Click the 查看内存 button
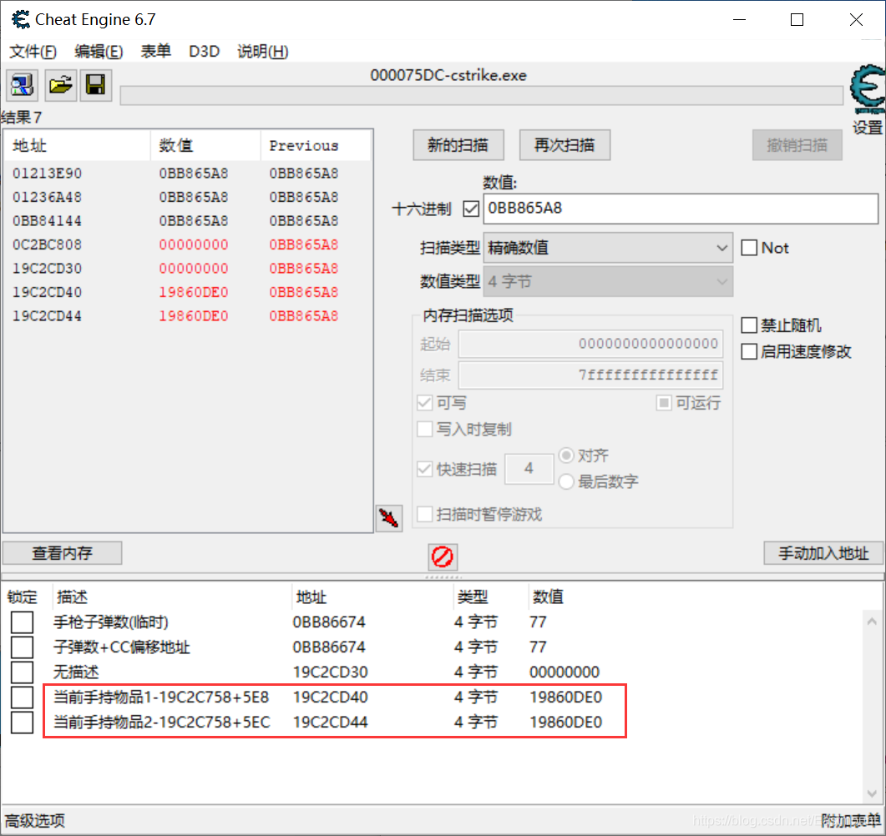 tap(62, 553)
